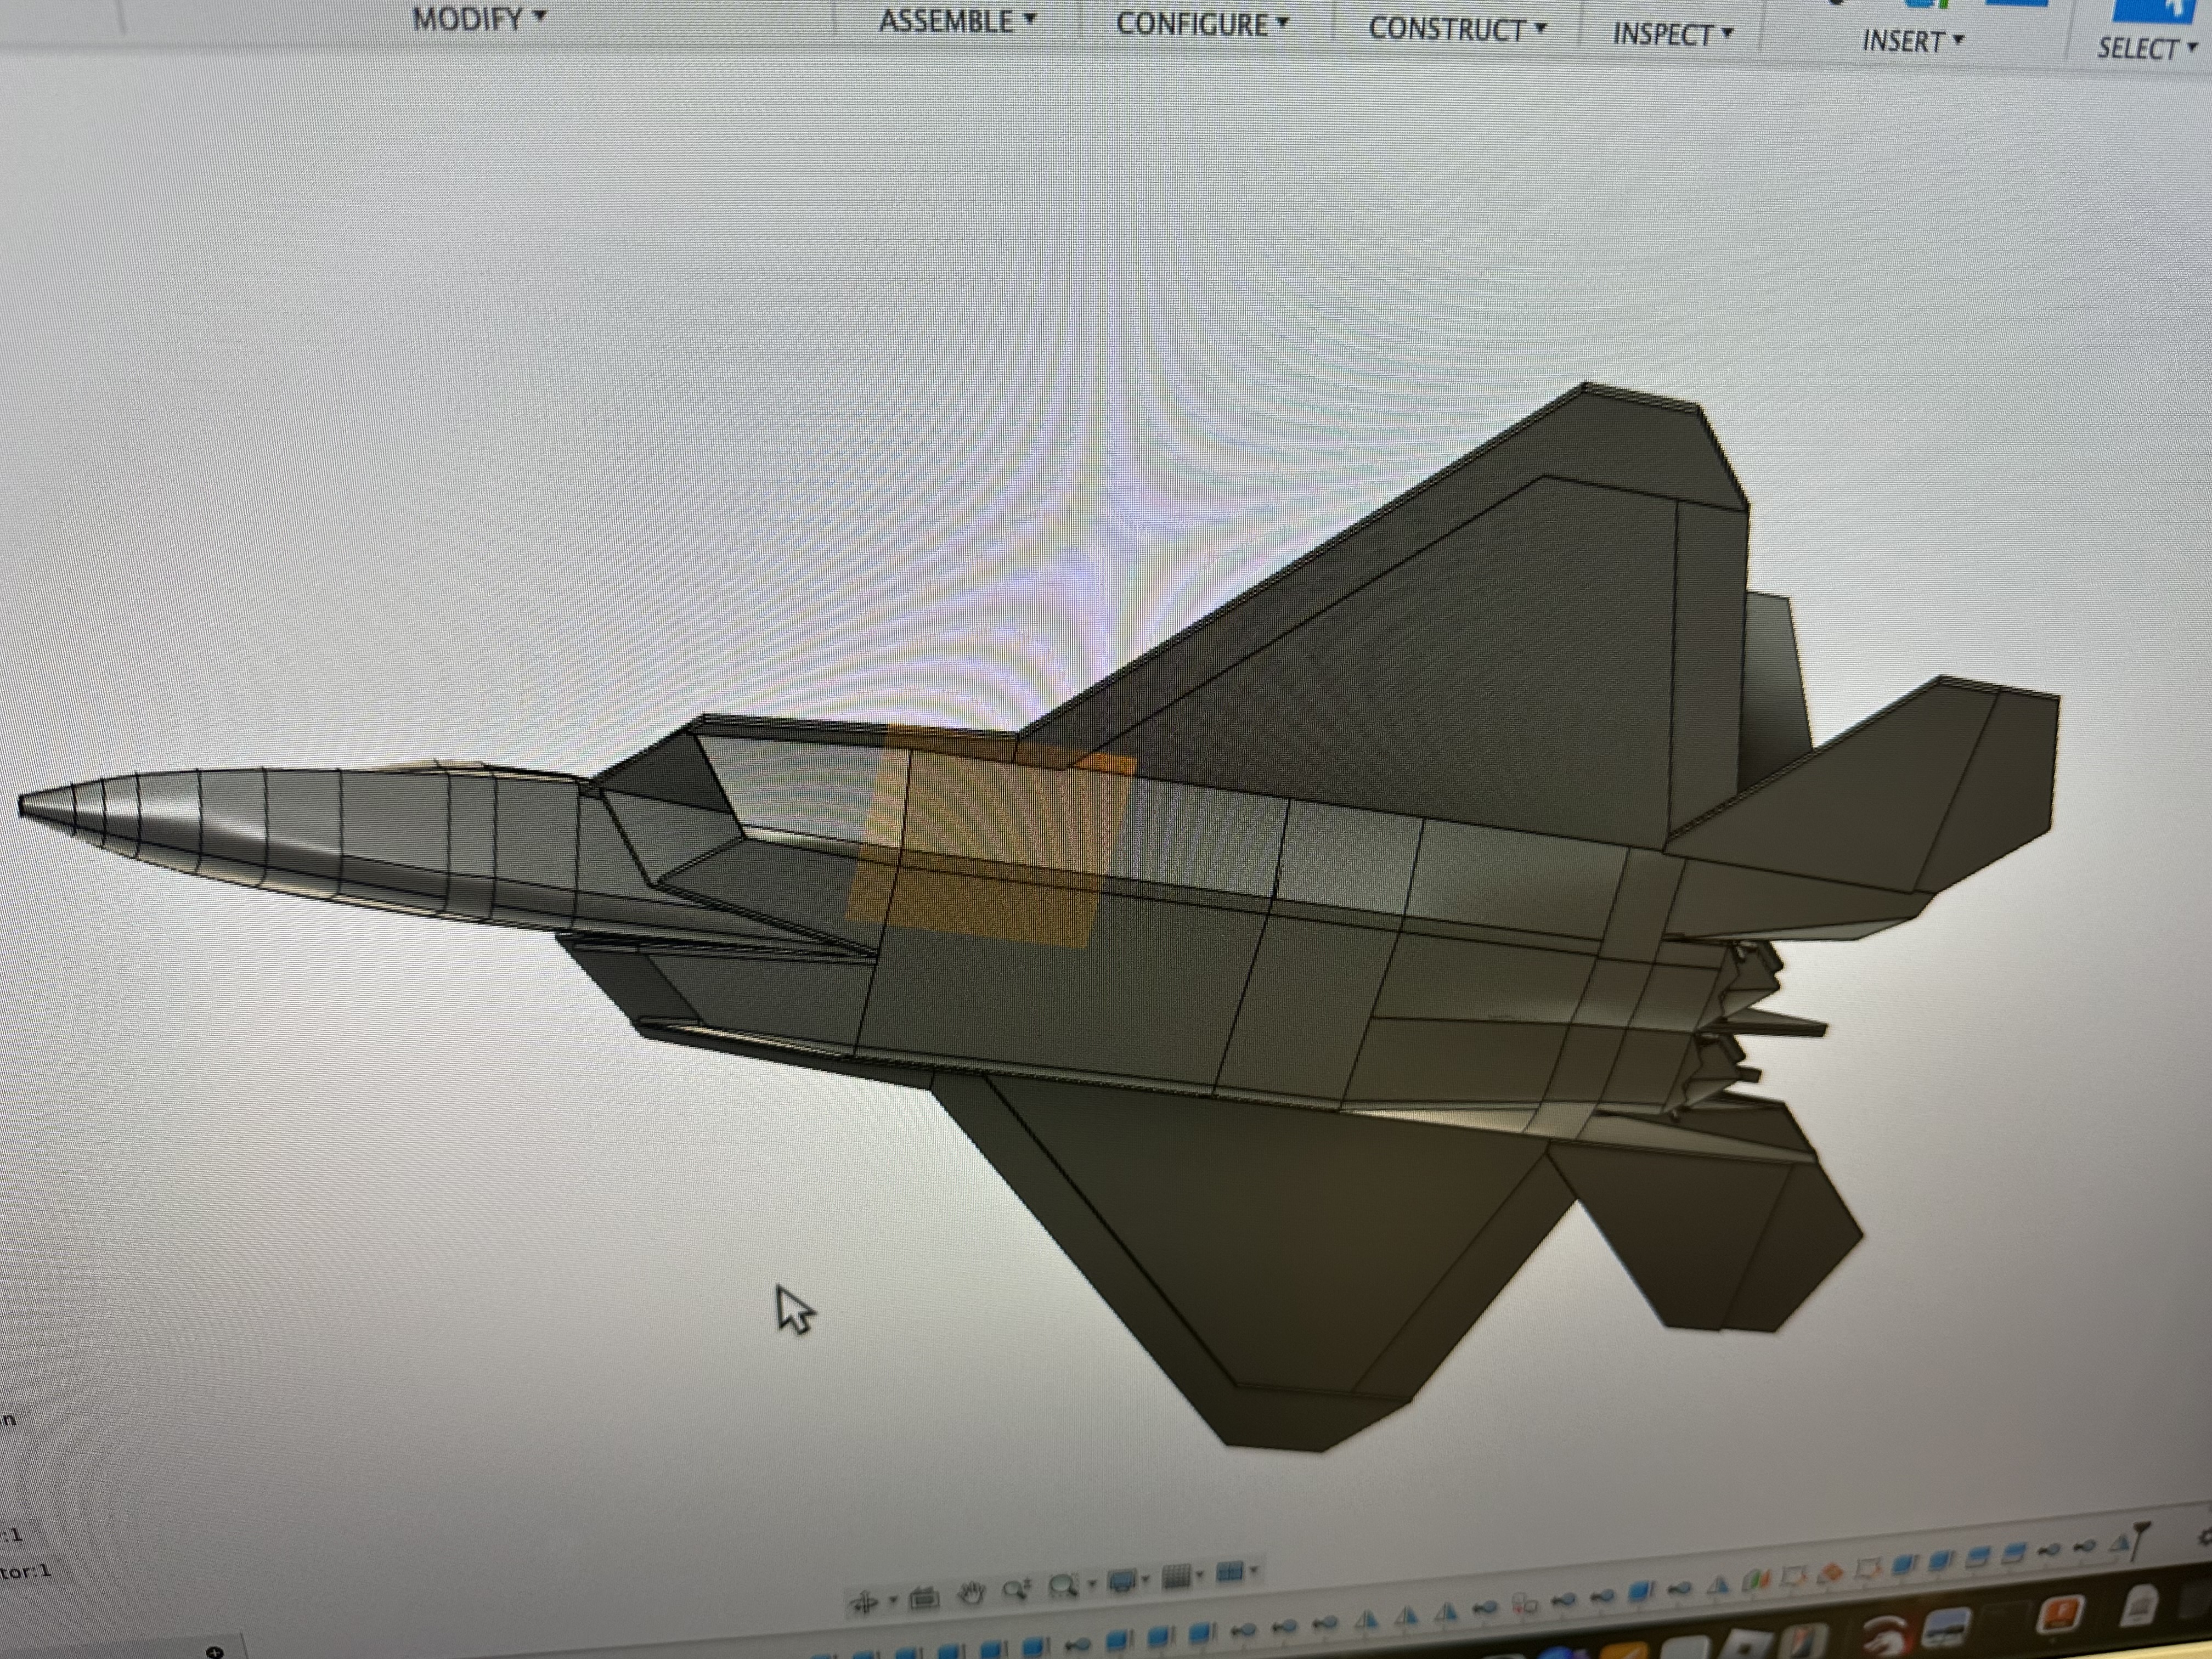Screen dimensions: 2212x1659
Task: Click the Zoom Window fit icon
Action: (x=1064, y=1586)
